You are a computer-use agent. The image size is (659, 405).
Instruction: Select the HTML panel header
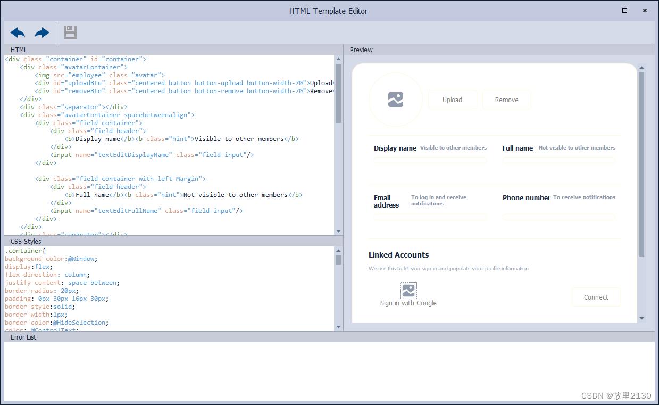19,49
